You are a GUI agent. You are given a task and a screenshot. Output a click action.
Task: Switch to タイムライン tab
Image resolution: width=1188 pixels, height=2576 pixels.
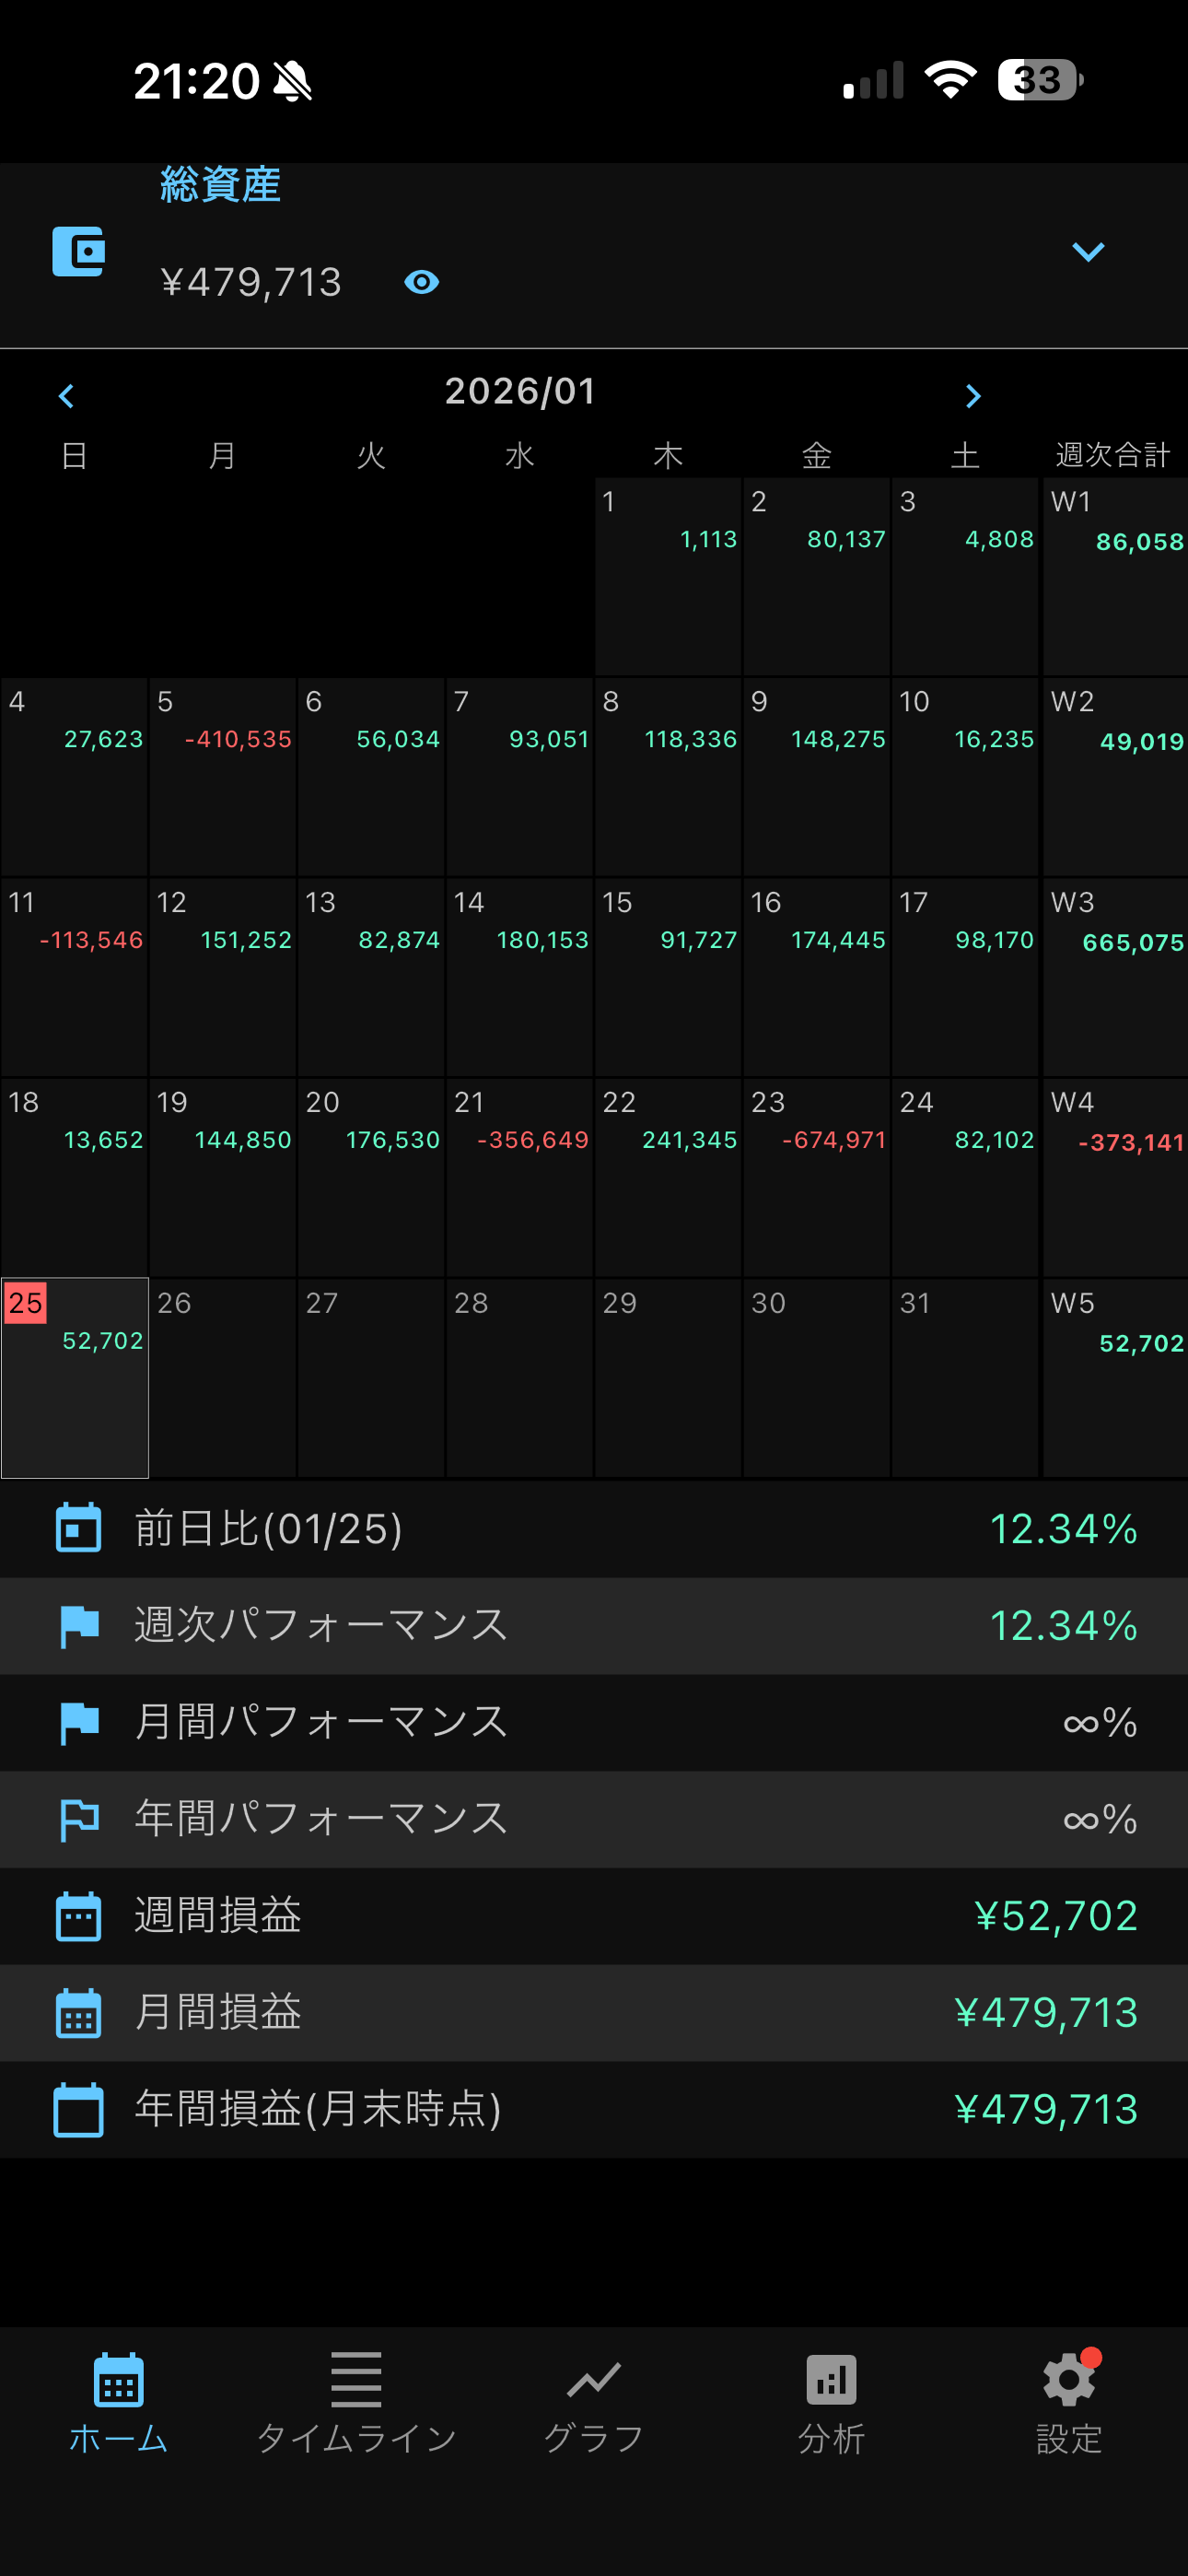pos(356,2400)
